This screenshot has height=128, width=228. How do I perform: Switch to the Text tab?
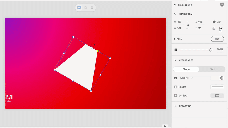coord(212,69)
